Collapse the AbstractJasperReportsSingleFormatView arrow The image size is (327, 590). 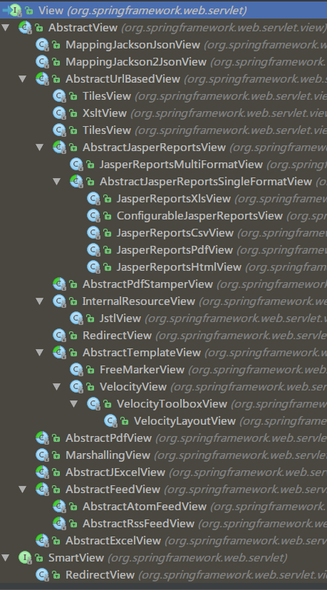tap(57, 182)
